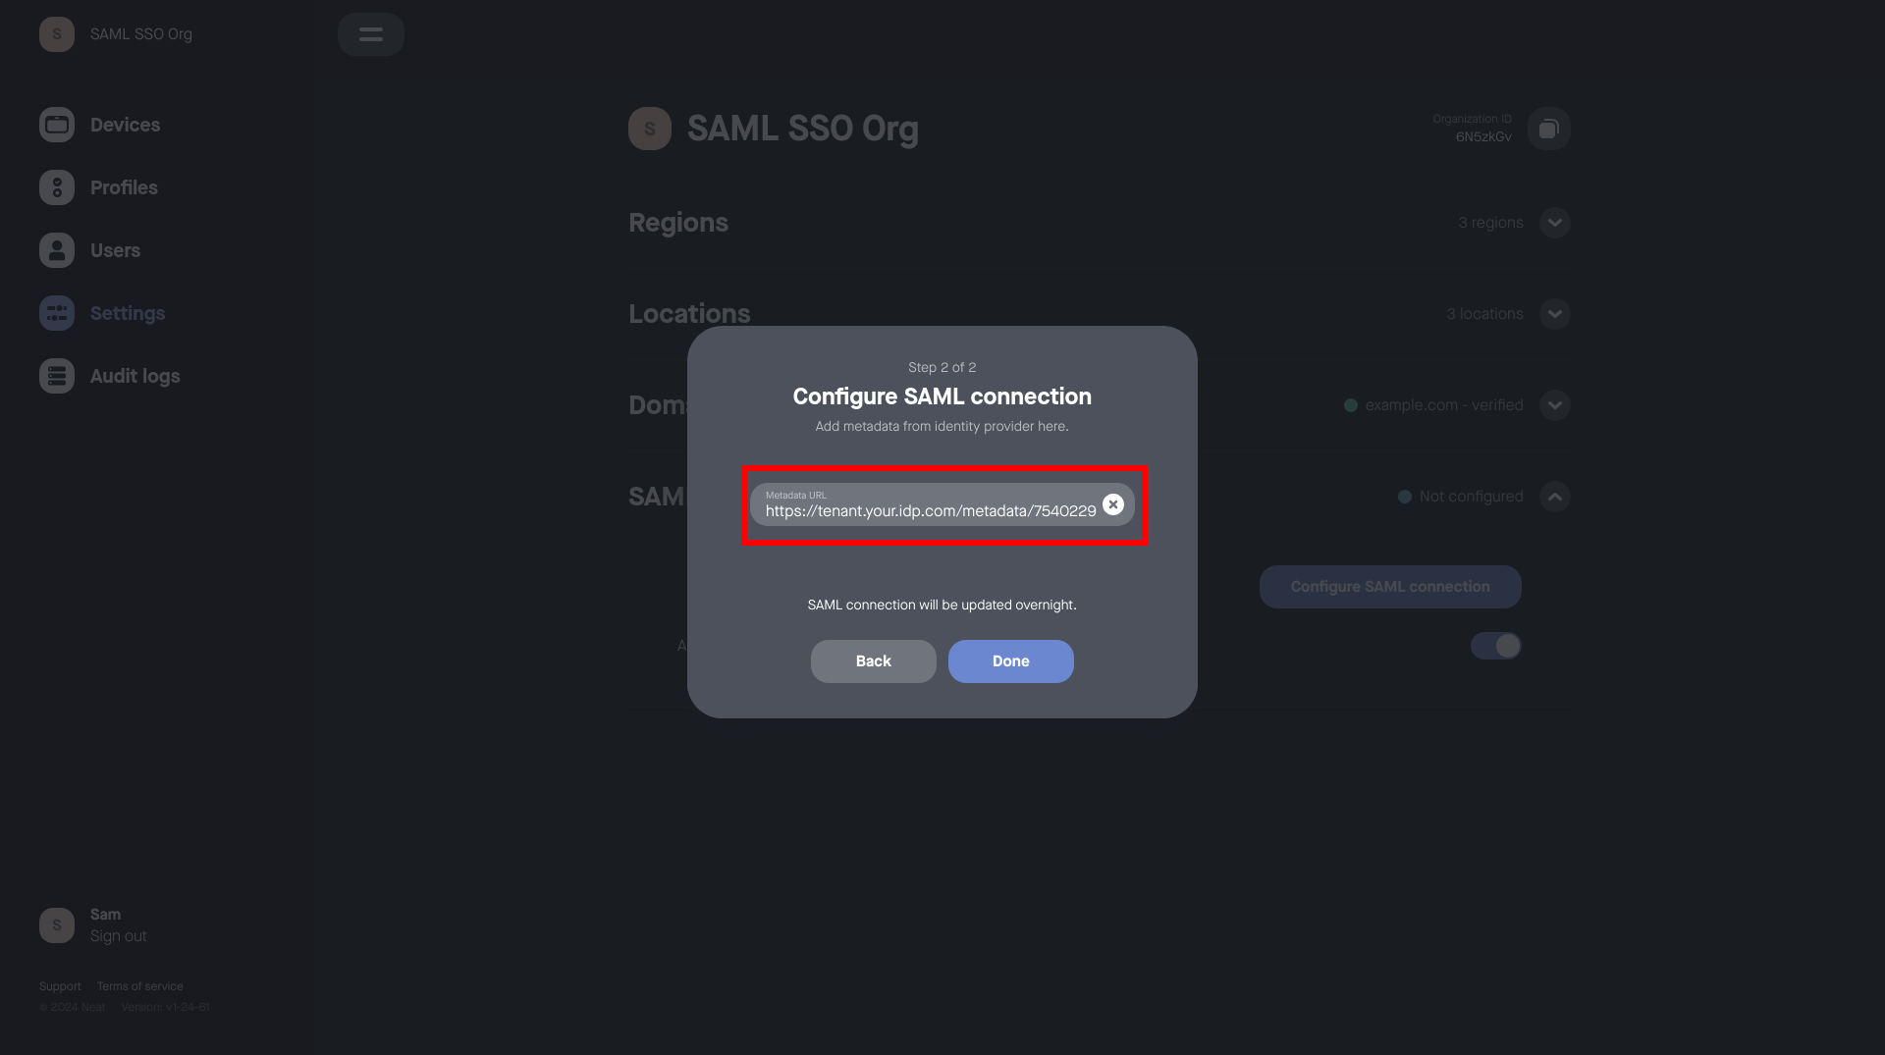Collapse the sidebar with hamburger button
The width and height of the screenshot is (1885, 1055).
371,34
